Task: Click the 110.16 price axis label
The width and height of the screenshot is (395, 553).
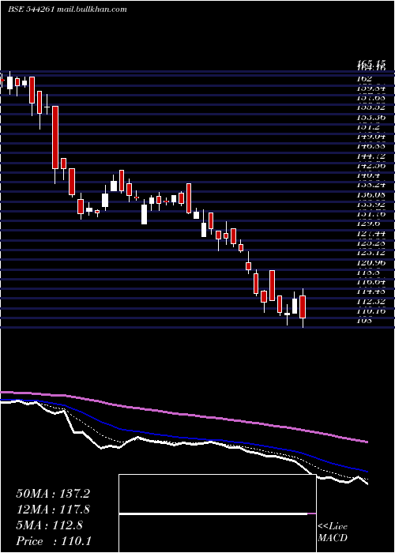Action: click(x=371, y=310)
